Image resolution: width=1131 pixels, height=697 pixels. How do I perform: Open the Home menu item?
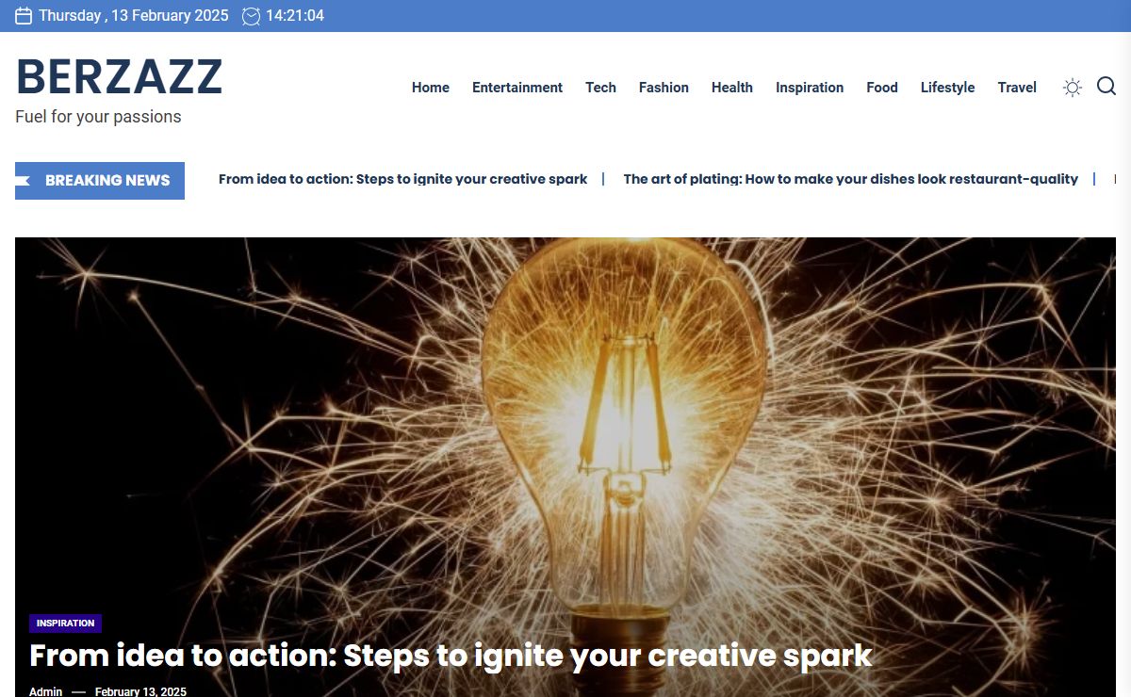pyautogui.click(x=430, y=88)
